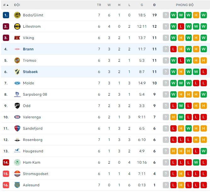
Task: Click the Lillestrom team crest icon
Action: click(17, 26)
